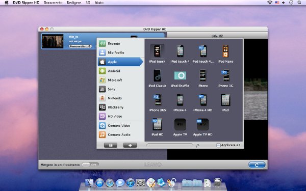Launch FaceTime from the Dock
The image size is (306, 191).
coord(120,183)
